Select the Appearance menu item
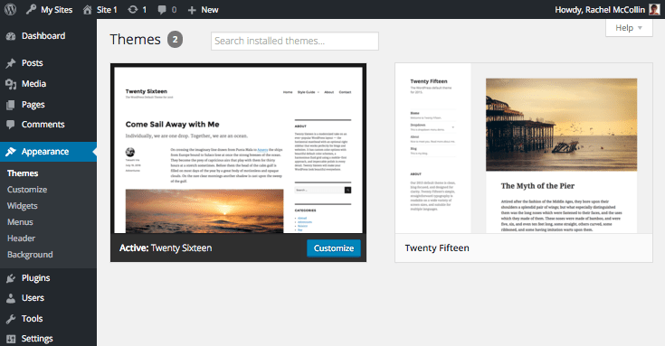This screenshot has height=346, width=665. click(x=45, y=152)
